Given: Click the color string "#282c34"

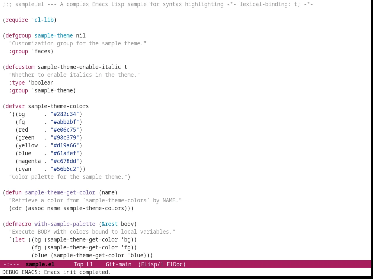Looking at the screenshot, I should point(65,114).
